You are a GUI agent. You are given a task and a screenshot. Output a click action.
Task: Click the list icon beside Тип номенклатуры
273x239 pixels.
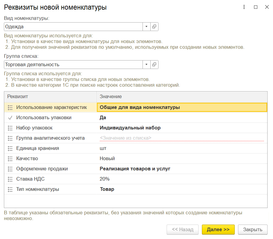click(x=10, y=189)
